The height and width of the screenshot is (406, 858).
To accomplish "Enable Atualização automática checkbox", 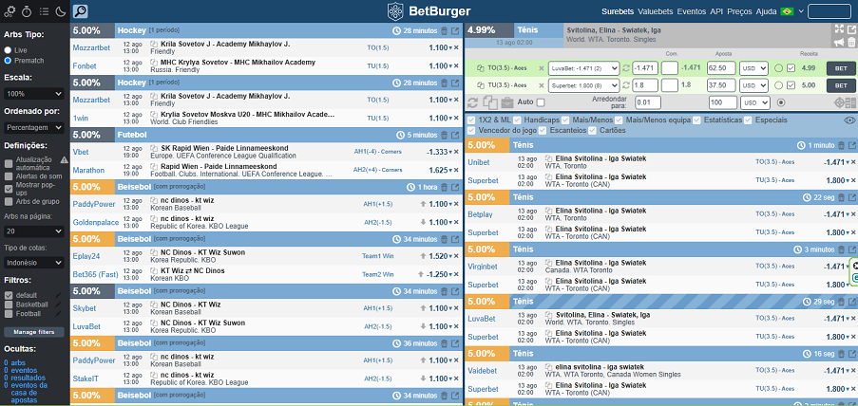I will (x=9, y=163).
